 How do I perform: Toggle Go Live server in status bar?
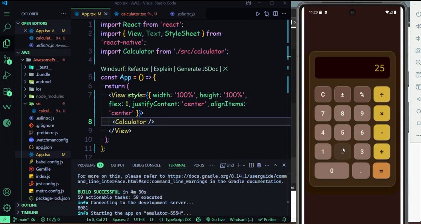(x=215, y=220)
